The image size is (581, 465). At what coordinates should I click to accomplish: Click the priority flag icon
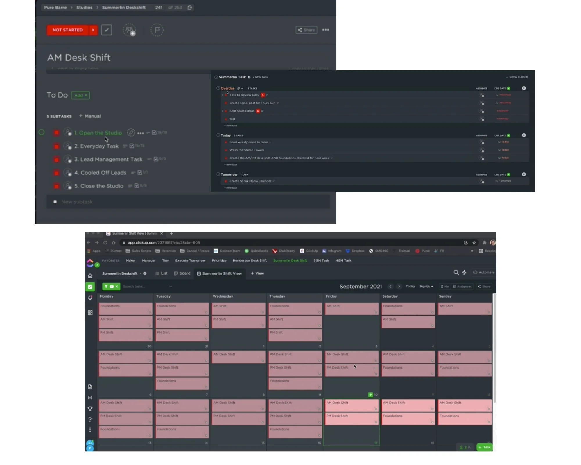click(157, 30)
